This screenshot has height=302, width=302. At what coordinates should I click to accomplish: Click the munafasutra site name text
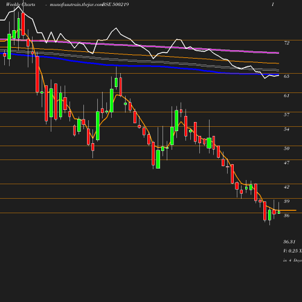[x=77, y=5]
